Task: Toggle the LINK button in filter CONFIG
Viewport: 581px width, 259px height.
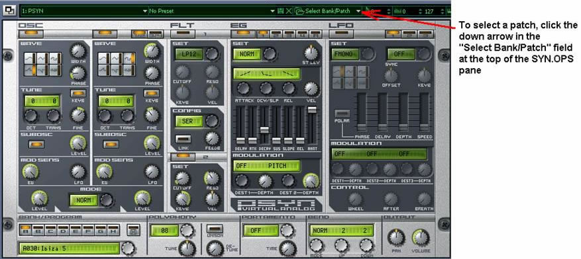Action: coord(183,139)
